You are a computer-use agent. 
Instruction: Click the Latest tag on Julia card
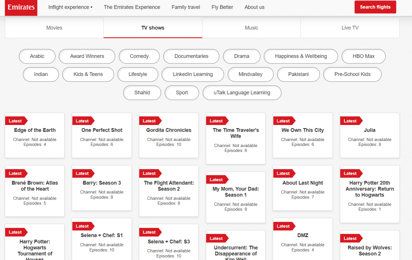click(351, 121)
